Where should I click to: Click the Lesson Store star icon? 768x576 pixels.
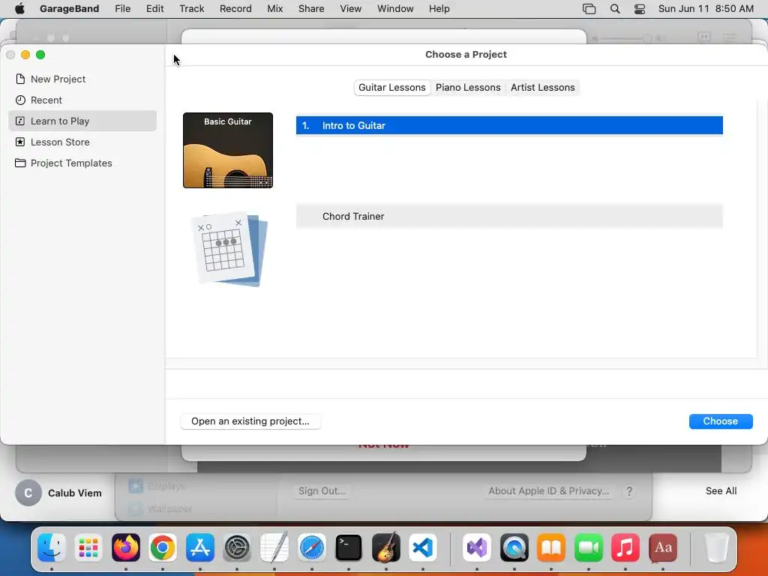[x=20, y=142]
